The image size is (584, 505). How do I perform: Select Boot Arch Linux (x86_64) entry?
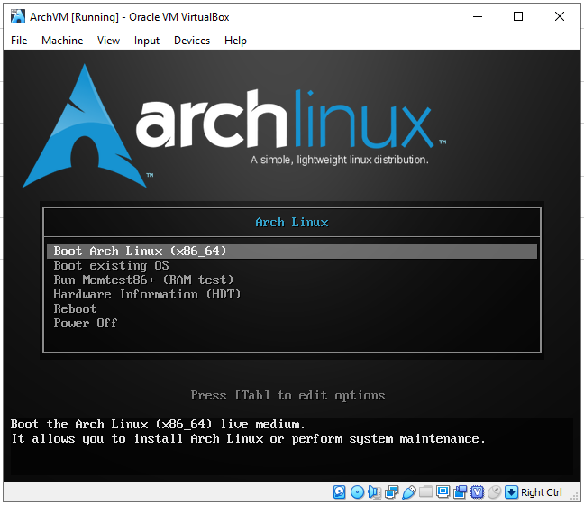click(x=292, y=252)
